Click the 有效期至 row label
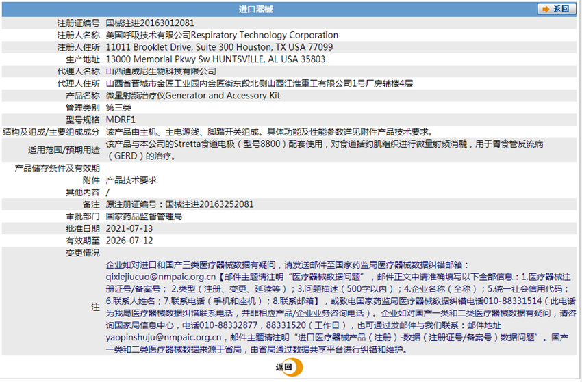The width and height of the screenshot is (582, 382). (83, 241)
